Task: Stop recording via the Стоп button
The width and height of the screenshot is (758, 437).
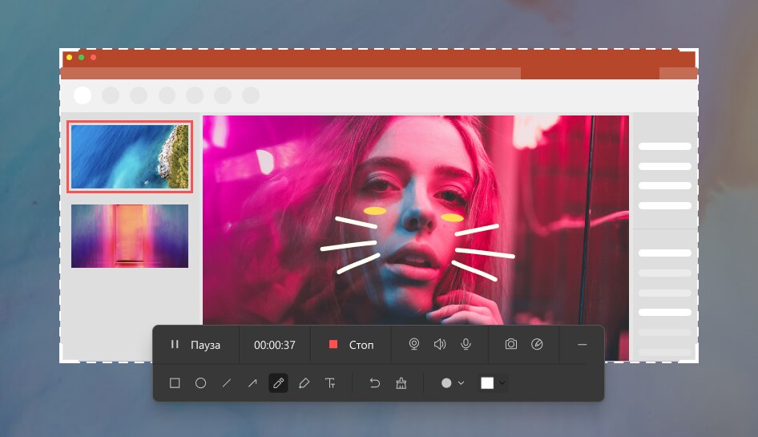Action: [351, 345]
